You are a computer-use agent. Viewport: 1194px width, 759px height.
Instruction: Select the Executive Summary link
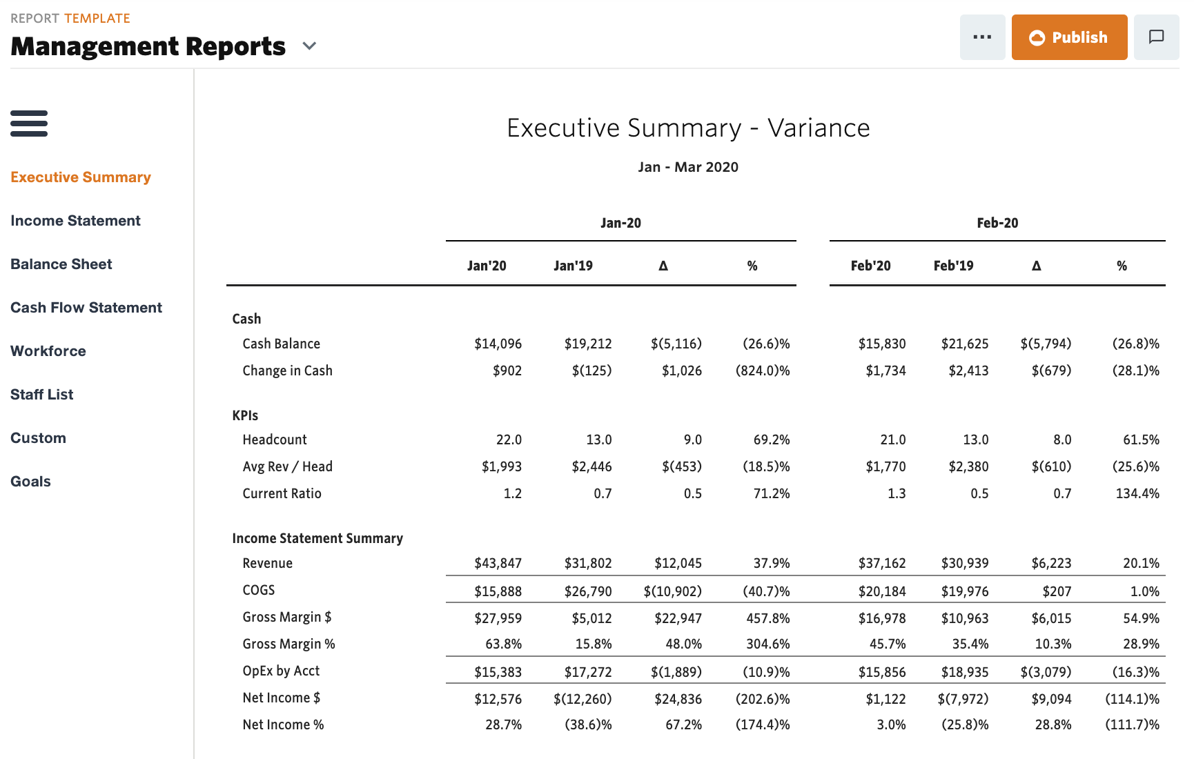coord(81,177)
